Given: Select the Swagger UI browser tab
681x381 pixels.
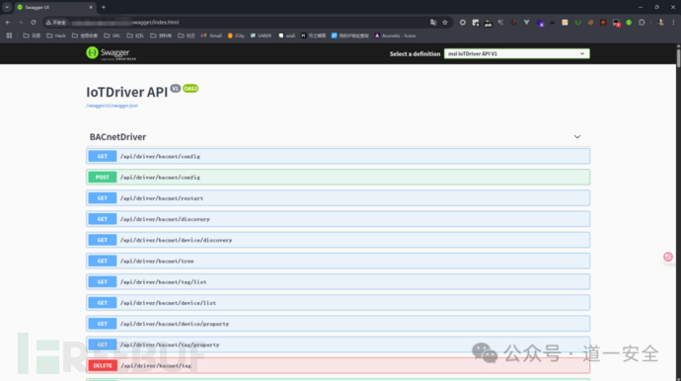Looking at the screenshot, I should 54,7.
